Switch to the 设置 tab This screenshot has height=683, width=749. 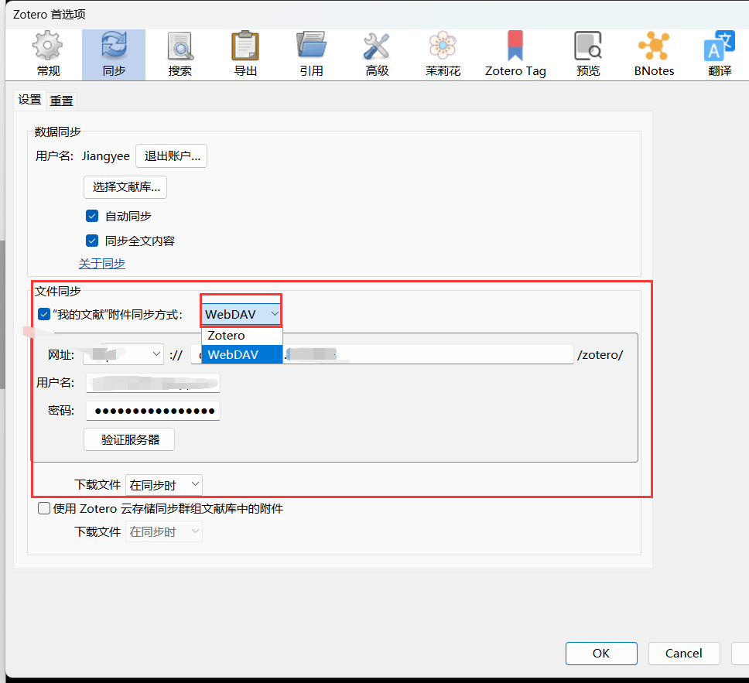click(x=29, y=101)
